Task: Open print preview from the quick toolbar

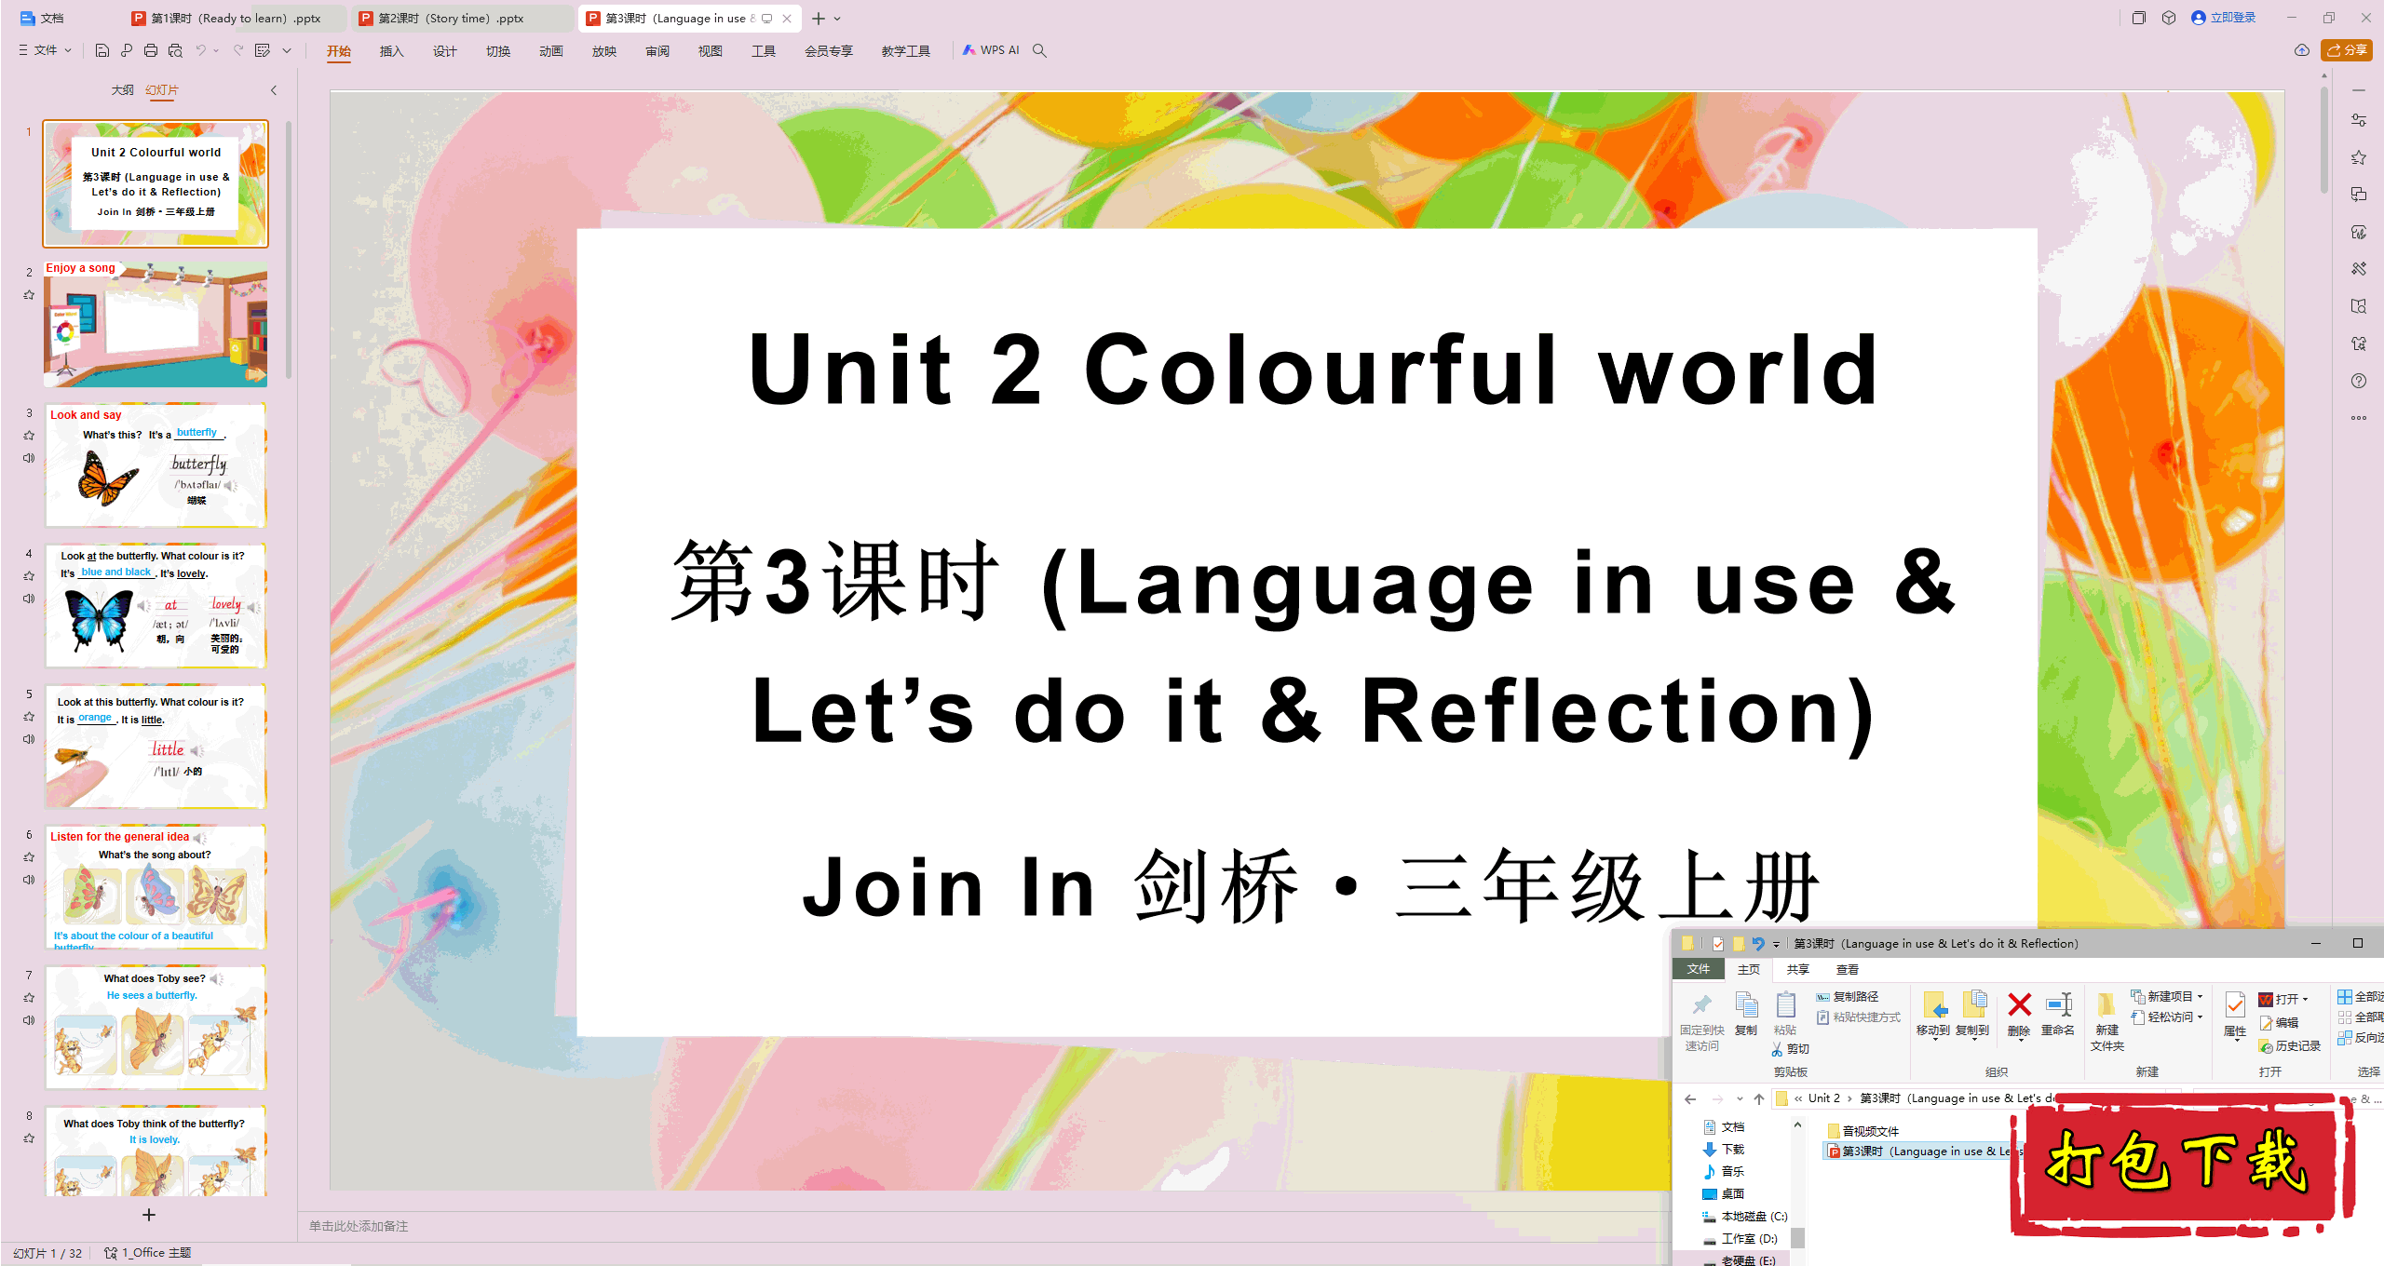Action: pyautogui.click(x=175, y=50)
